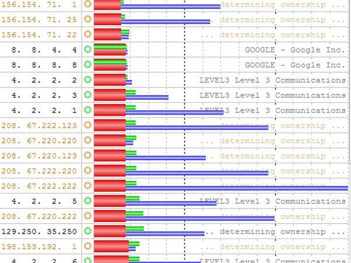
Task: Select the green status circle beside 4.2.2.2
Action: coord(88,79)
